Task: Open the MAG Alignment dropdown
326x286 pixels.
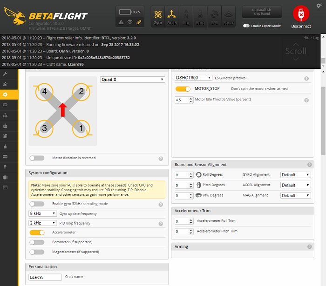Action: click(x=295, y=195)
